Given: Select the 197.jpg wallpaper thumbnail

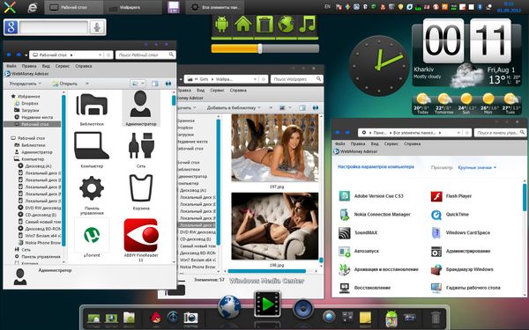Looking at the screenshot, I should (274, 148).
